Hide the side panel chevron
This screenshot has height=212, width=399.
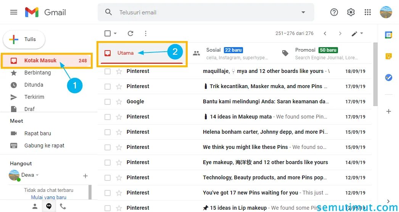tap(388, 201)
